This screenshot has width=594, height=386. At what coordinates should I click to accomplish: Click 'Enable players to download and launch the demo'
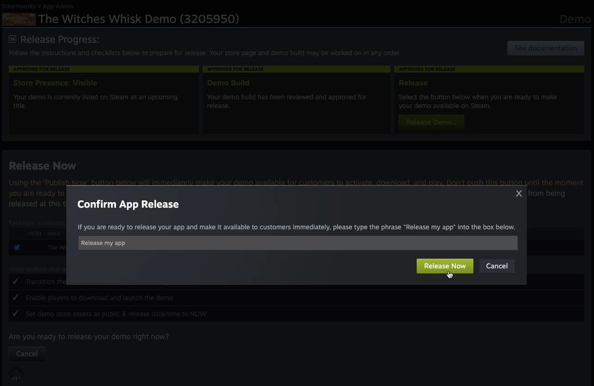(99, 298)
